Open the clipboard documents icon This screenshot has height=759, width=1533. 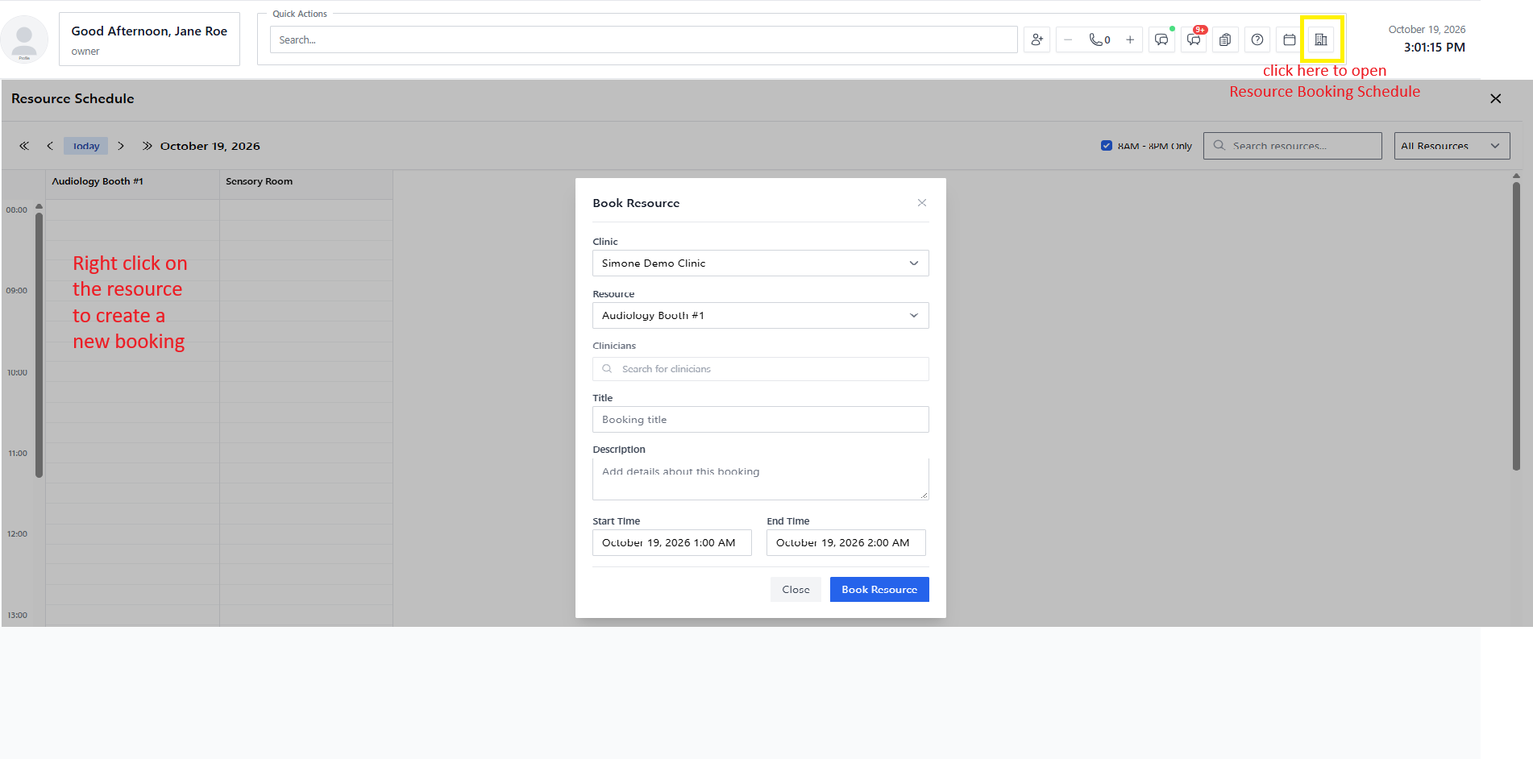point(1225,39)
